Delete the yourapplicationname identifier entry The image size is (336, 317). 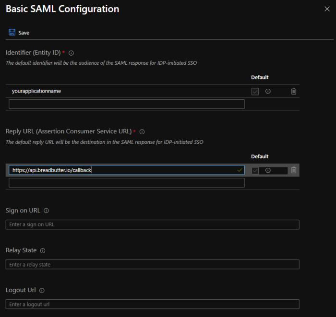pyautogui.click(x=294, y=91)
